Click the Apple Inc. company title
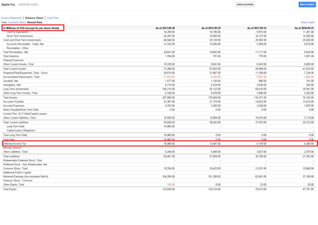The width and height of the screenshot is (318, 225). click(x=8, y=4)
